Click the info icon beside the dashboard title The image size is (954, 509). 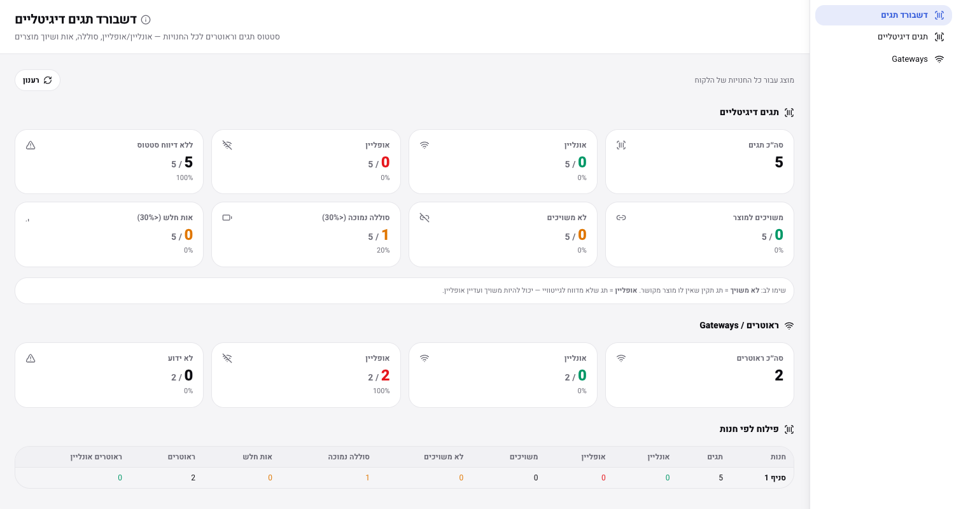click(146, 20)
